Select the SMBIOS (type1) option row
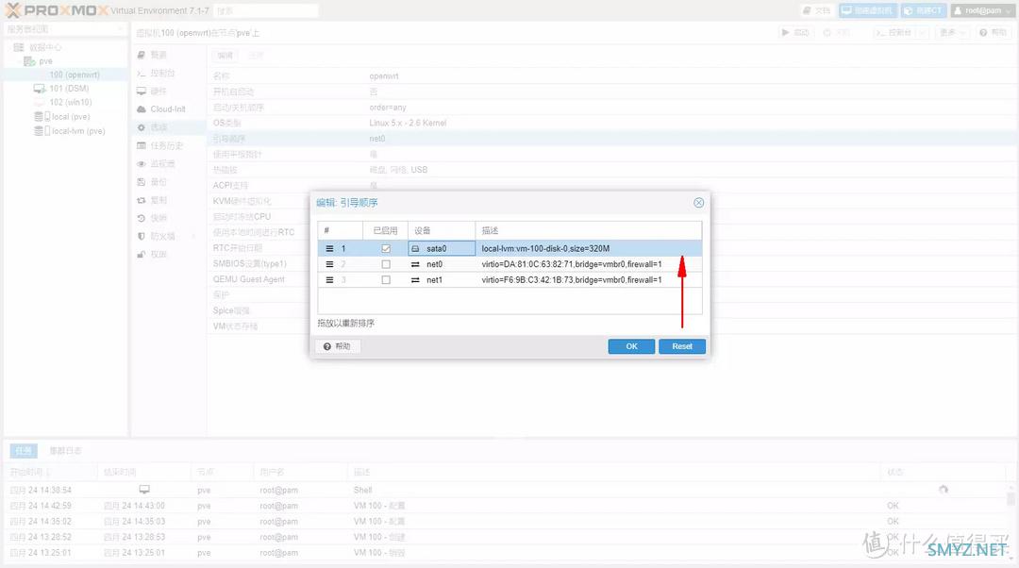The height and width of the screenshot is (568, 1019). click(x=612, y=264)
